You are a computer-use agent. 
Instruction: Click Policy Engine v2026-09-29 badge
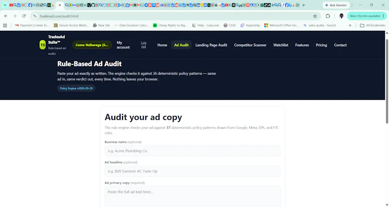[x=76, y=88]
